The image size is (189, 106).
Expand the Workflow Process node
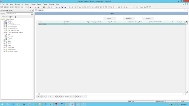pyautogui.click(x=4, y=51)
